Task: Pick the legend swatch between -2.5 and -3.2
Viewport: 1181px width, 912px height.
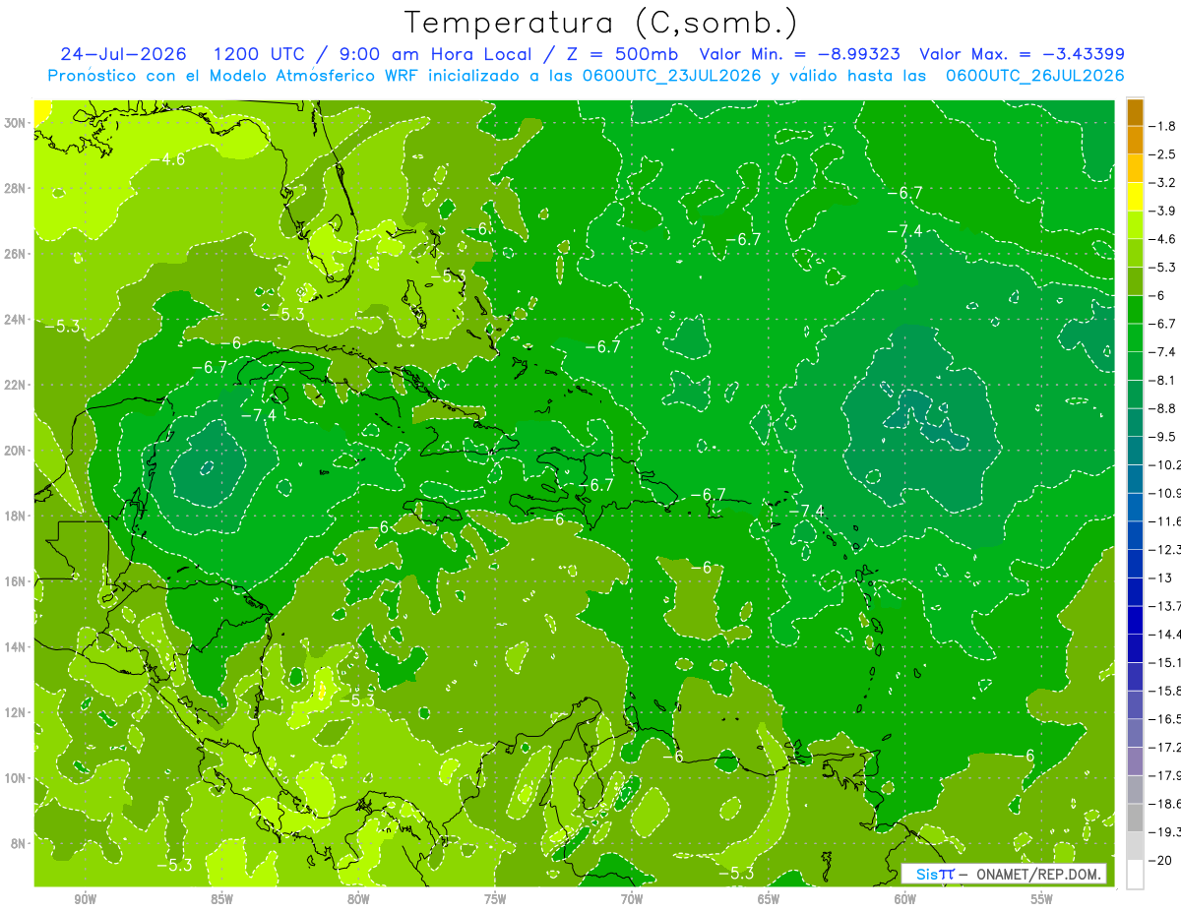Action: [1135, 168]
